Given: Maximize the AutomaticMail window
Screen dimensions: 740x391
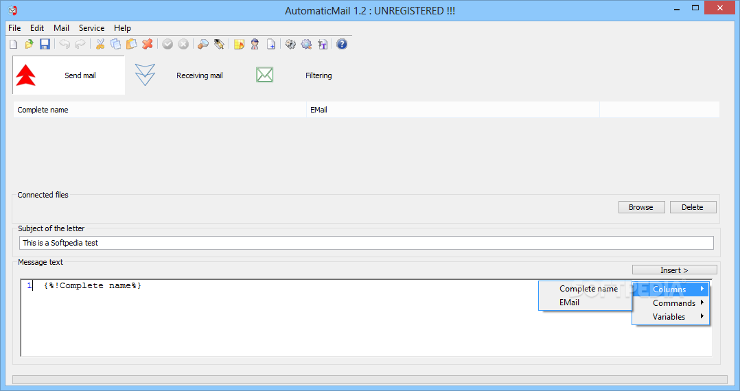Looking at the screenshot, I should click(x=695, y=8).
